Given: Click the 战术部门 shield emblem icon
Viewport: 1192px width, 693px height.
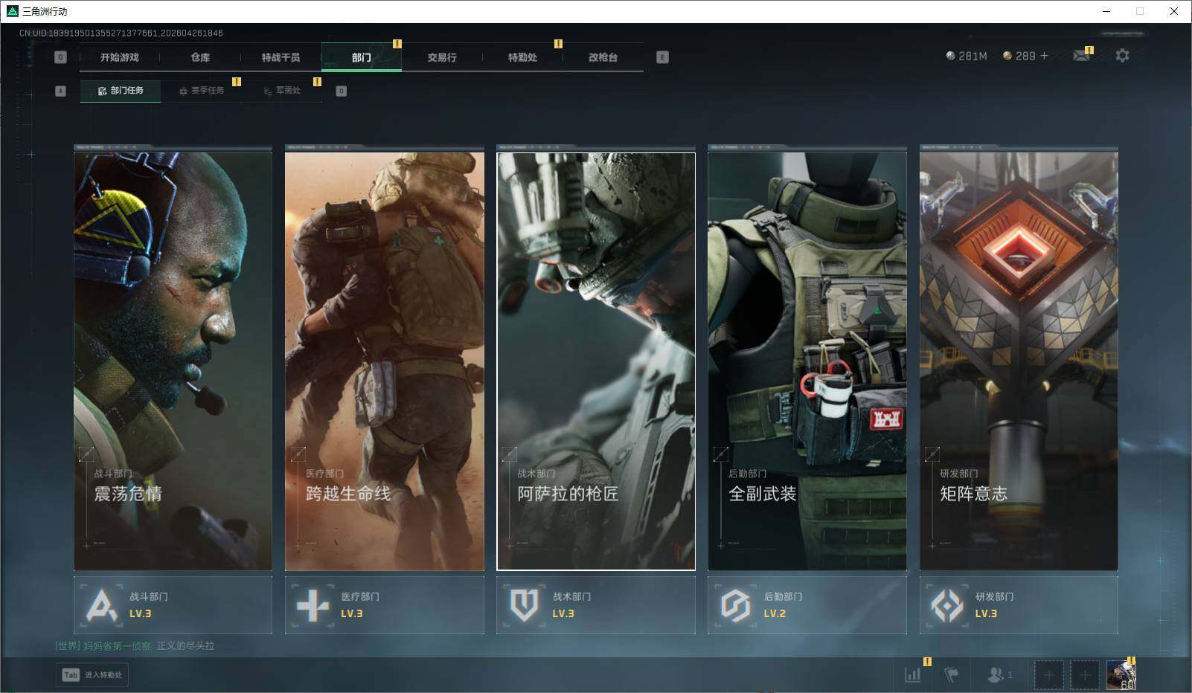Looking at the screenshot, I should click(x=524, y=605).
